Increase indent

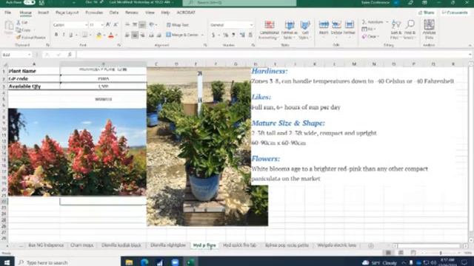coord(159,35)
